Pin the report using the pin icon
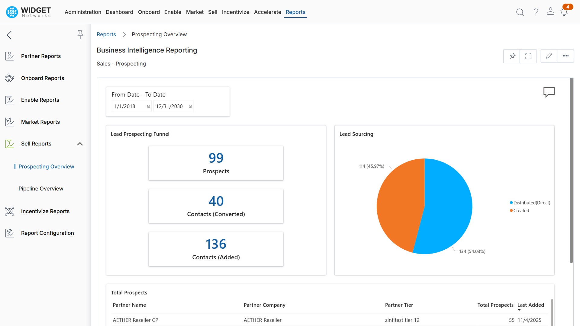 [x=512, y=56]
